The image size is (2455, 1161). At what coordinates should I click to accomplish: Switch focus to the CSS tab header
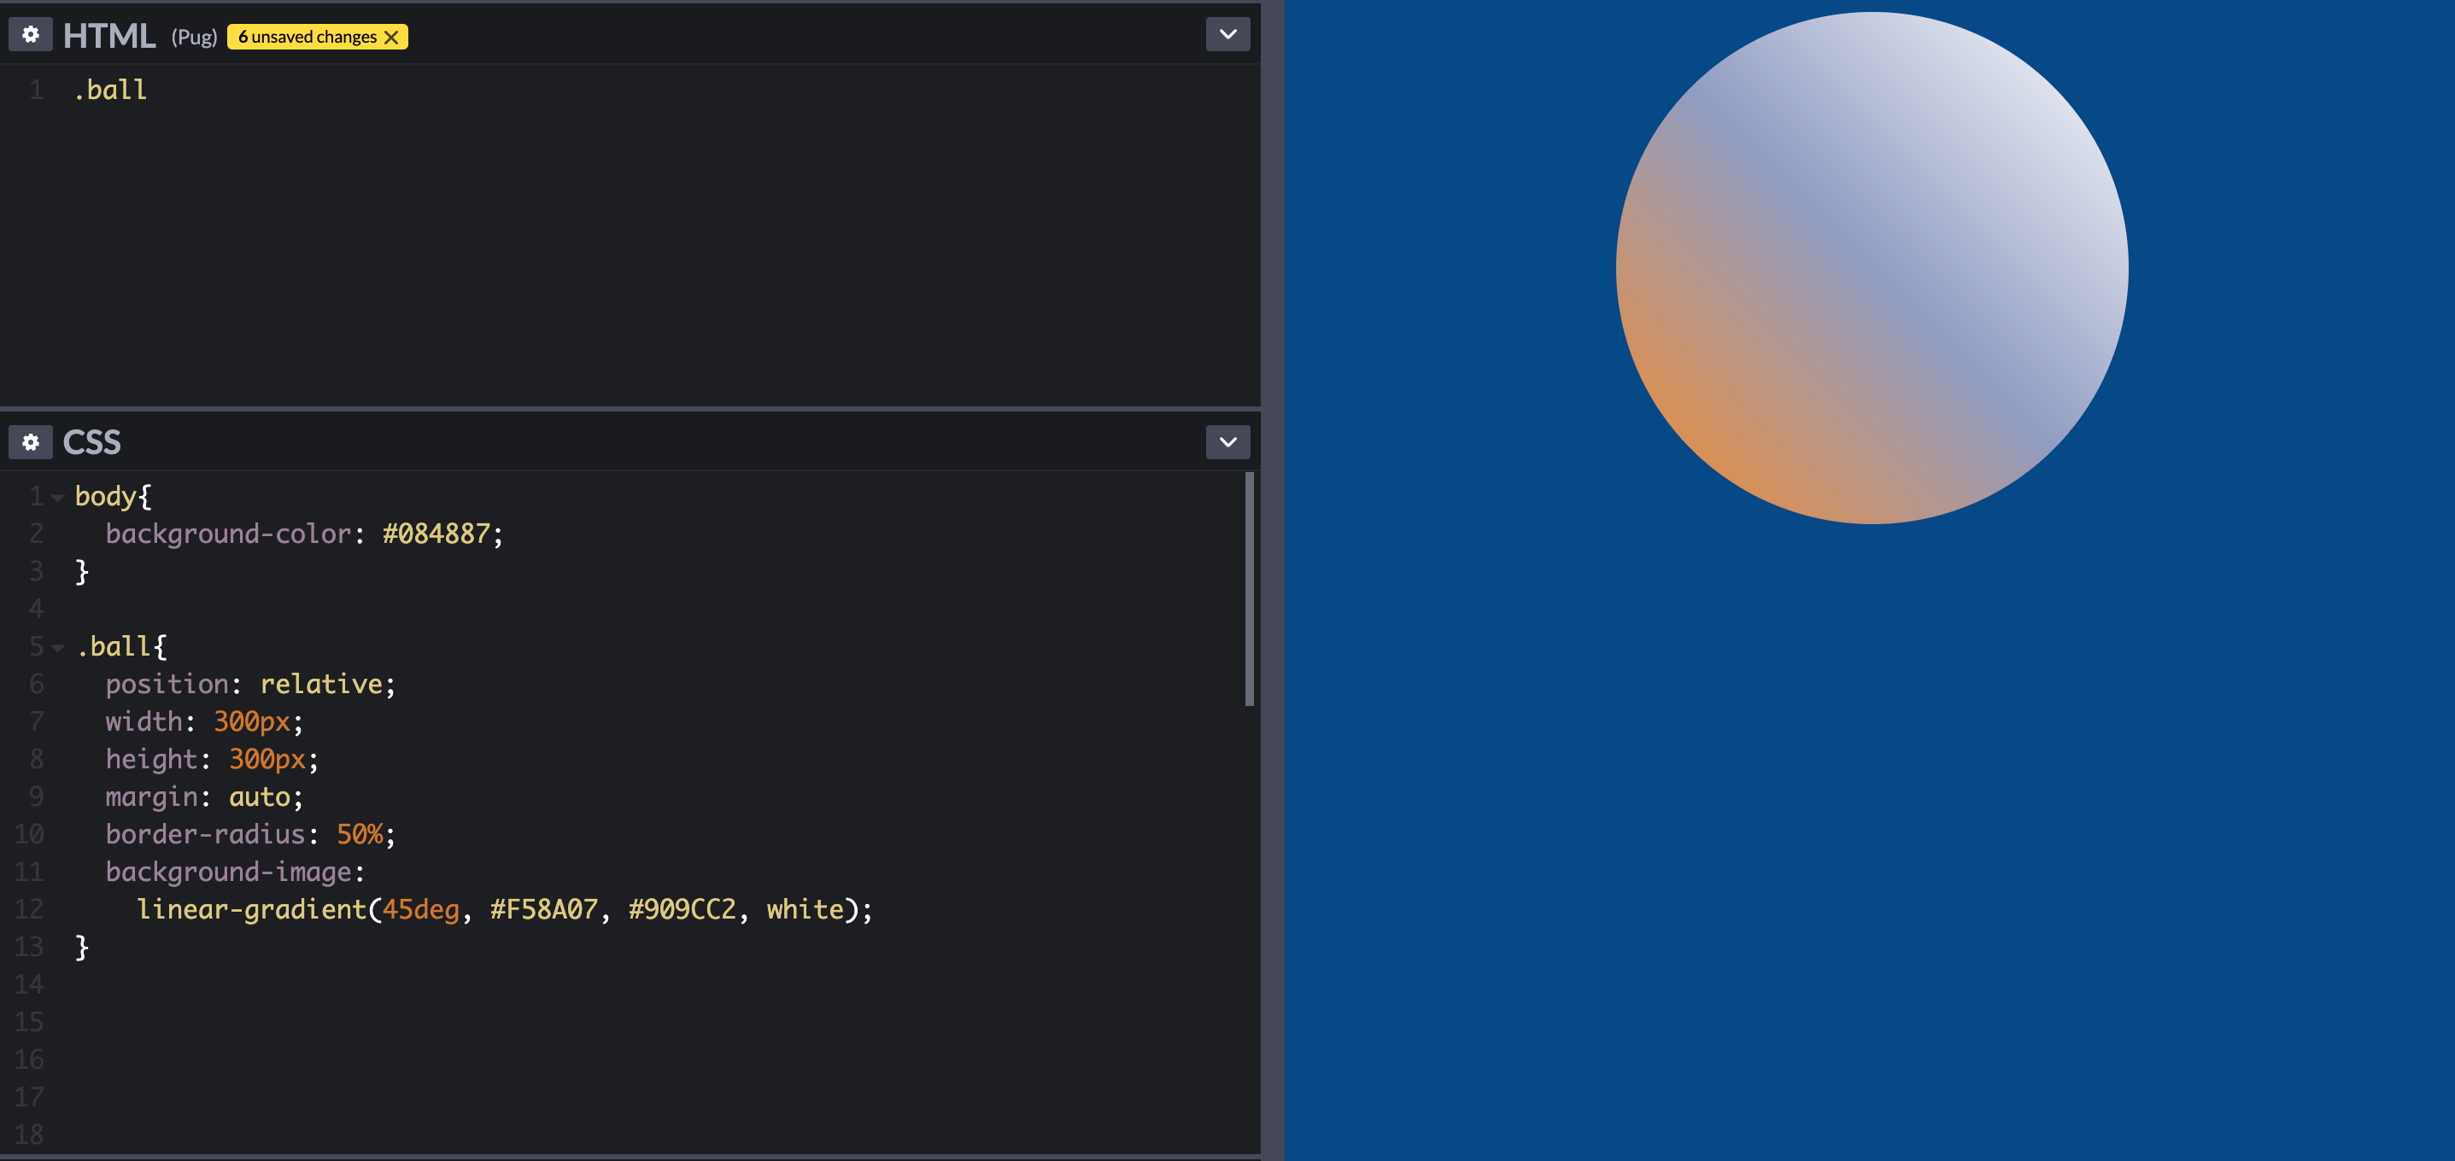(91, 441)
